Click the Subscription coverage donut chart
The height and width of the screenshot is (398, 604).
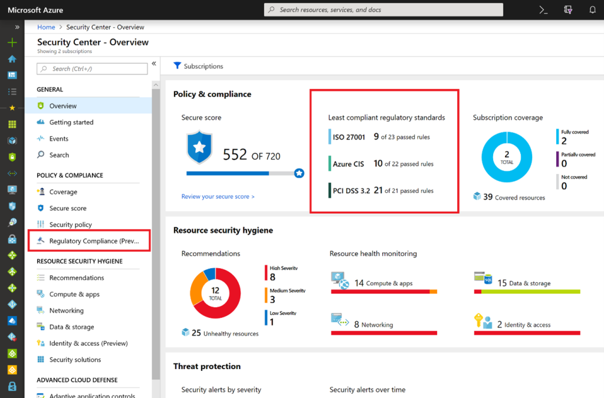[x=507, y=157]
